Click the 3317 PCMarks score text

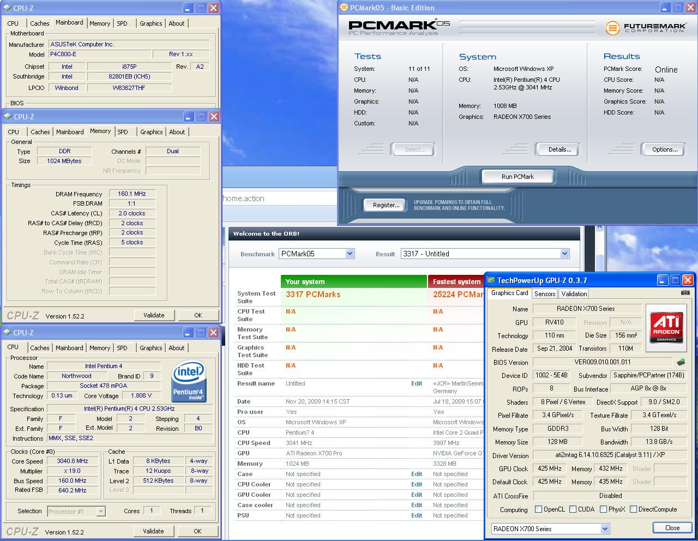tap(313, 294)
